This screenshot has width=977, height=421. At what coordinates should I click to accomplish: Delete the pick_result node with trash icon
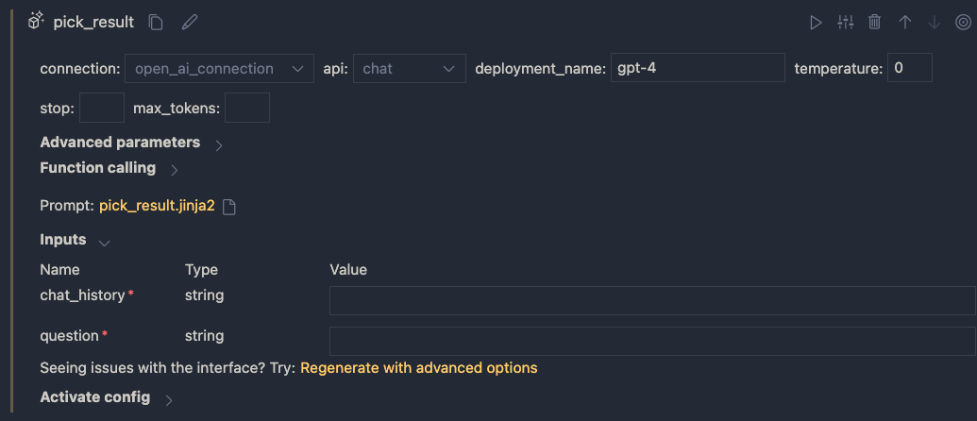click(875, 22)
